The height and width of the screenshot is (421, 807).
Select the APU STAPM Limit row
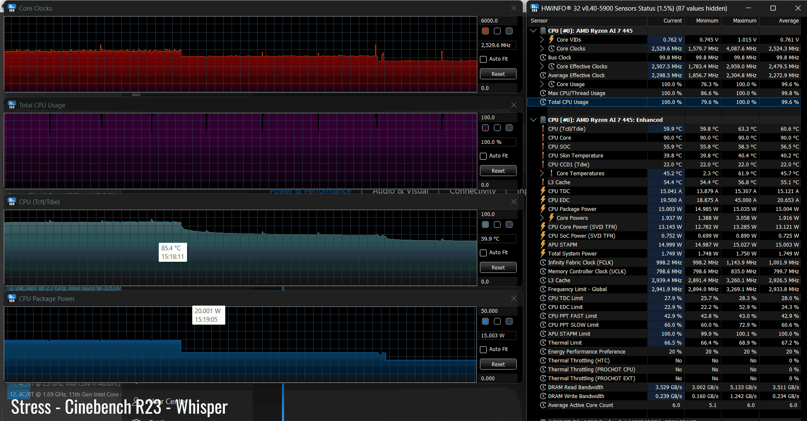pyautogui.click(x=664, y=334)
